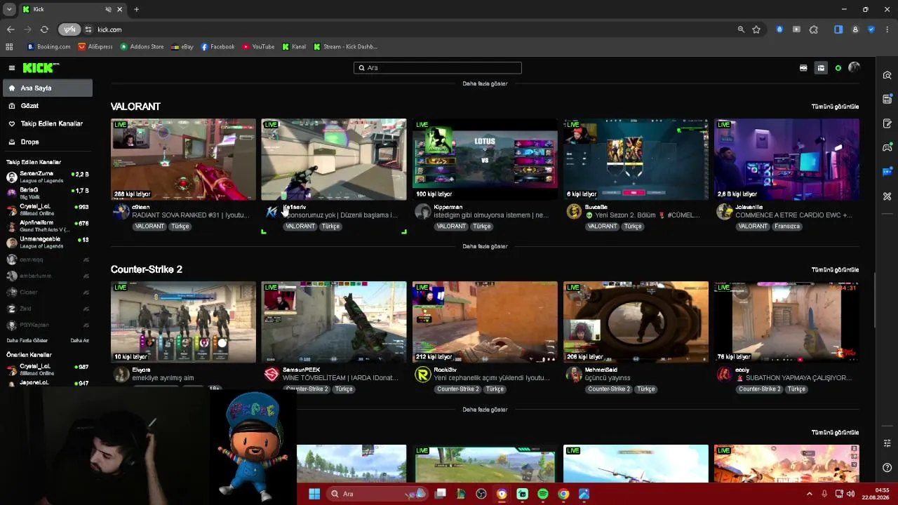This screenshot has height=505, width=898.
Task: Open the Gözat browse page
Action: pos(29,106)
